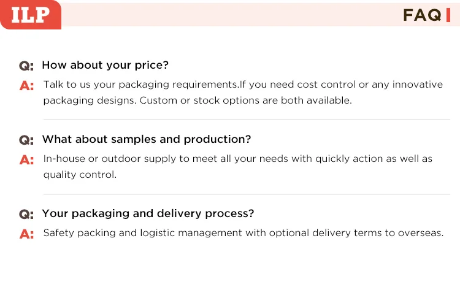Select the "How about your price?" question
Image resolution: width=460 pixels, height=287 pixels.
click(x=105, y=65)
